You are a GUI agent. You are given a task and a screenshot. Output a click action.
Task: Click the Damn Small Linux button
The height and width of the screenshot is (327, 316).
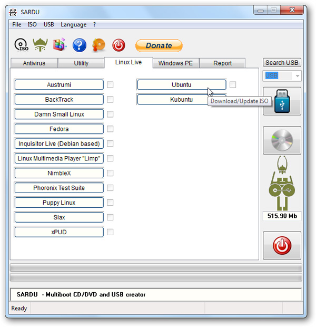(59, 114)
